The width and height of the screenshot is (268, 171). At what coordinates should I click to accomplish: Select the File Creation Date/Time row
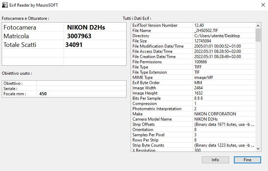193,57
